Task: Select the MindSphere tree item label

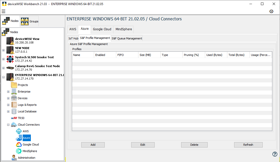Action: pyautogui.click(x=30, y=151)
